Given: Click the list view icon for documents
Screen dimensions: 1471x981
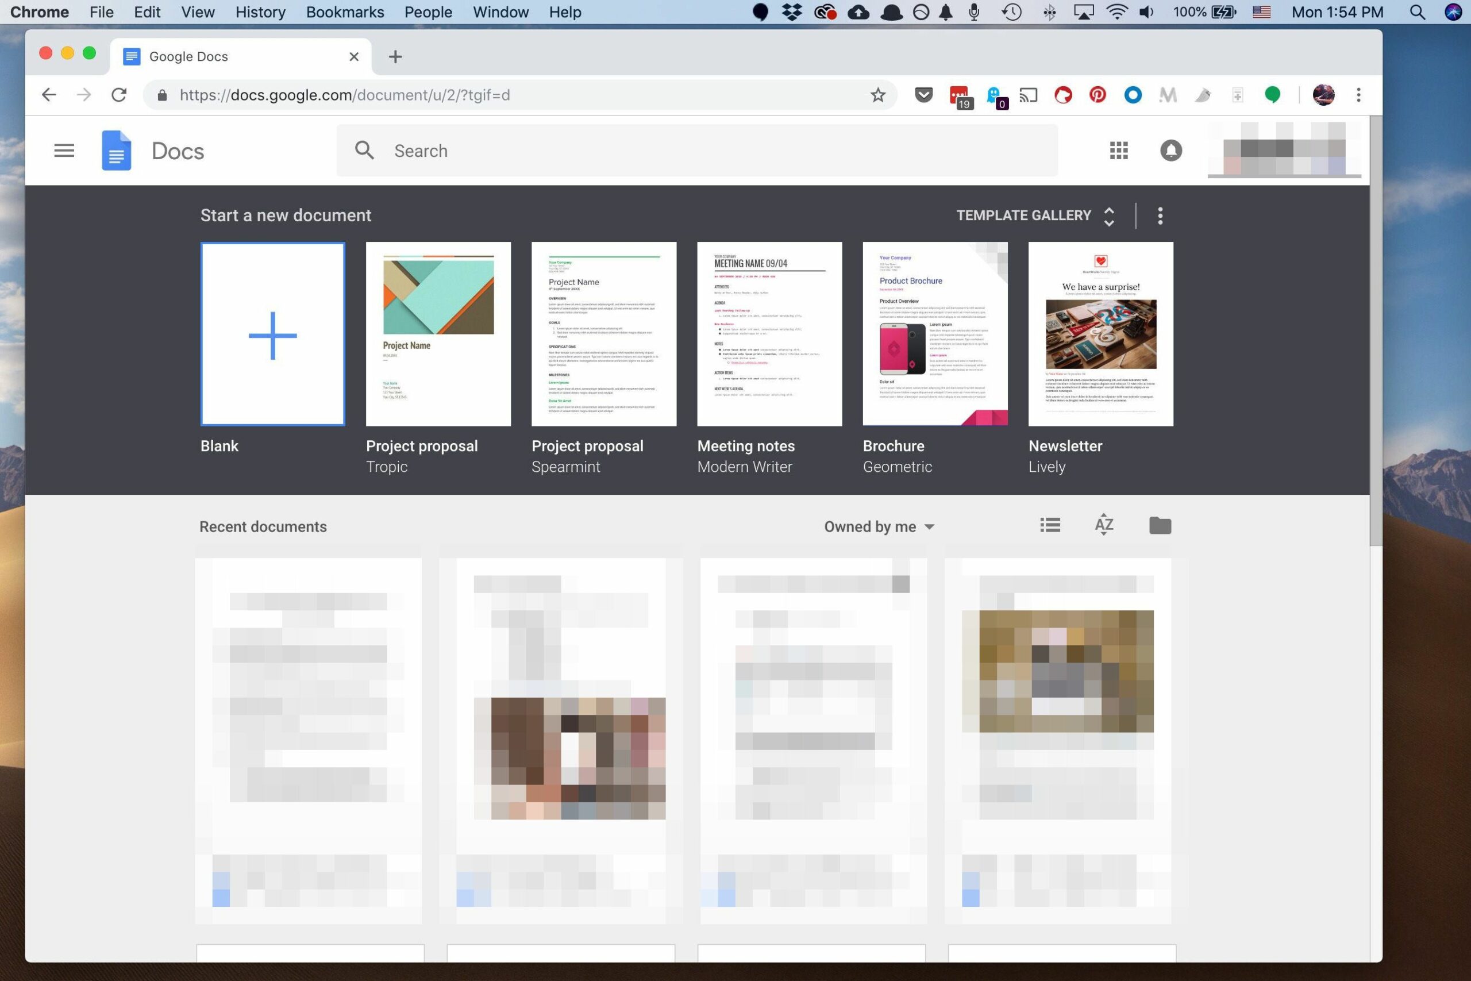Looking at the screenshot, I should [1051, 525].
